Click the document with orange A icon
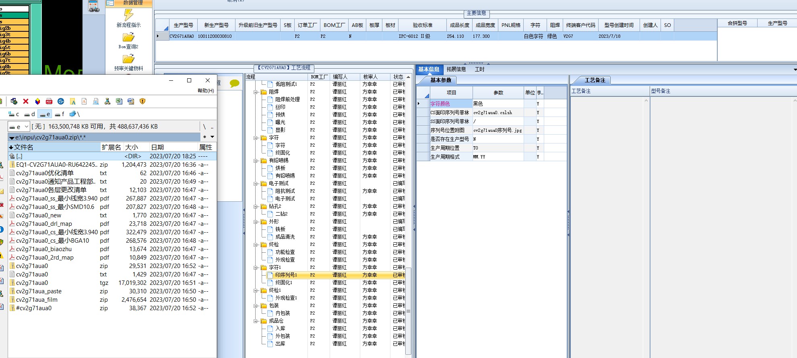This screenshot has width=797, height=358. click(84, 101)
